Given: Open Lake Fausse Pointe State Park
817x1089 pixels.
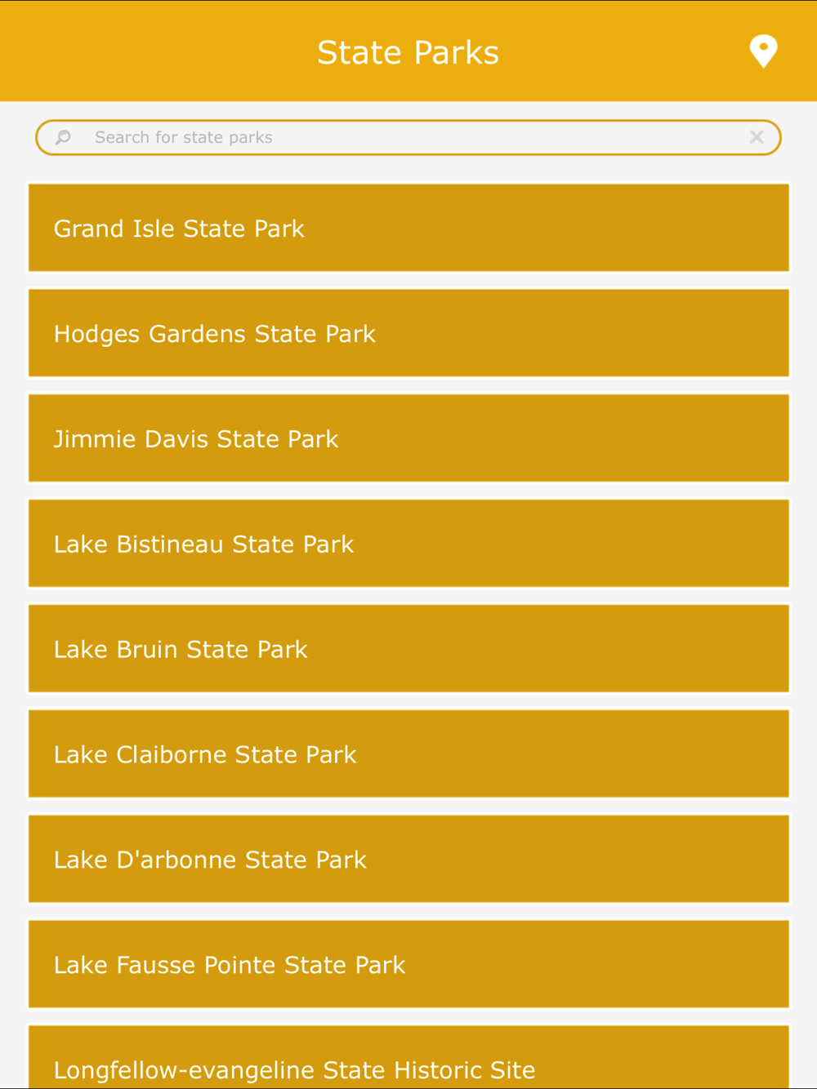Looking at the screenshot, I should (408, 964).
